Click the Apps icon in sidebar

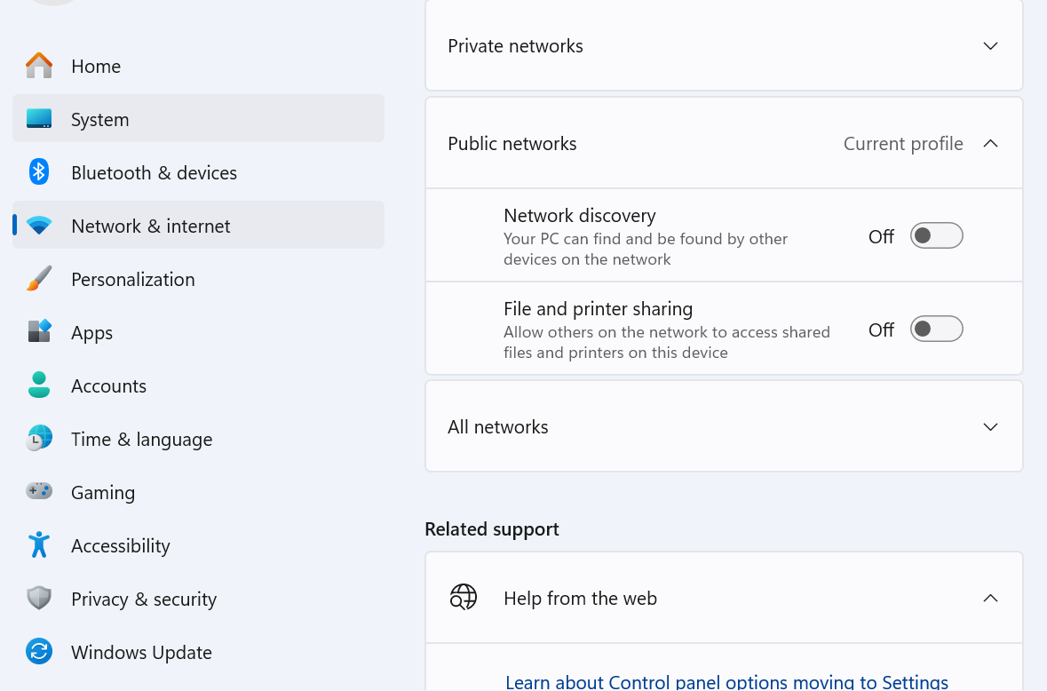39,332
